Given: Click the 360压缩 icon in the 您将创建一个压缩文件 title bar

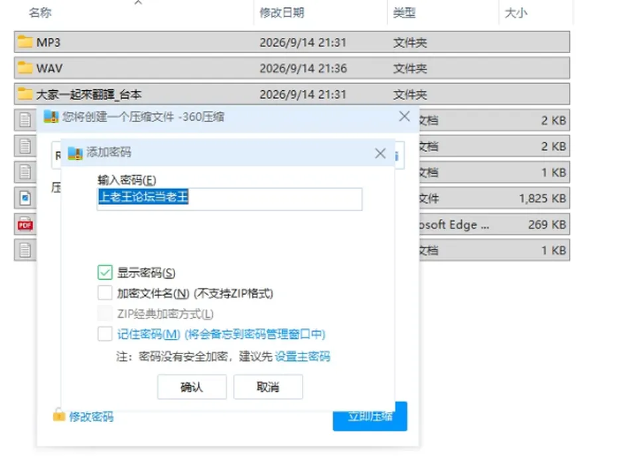Looking at the screenshot, I should coord(51,117).
